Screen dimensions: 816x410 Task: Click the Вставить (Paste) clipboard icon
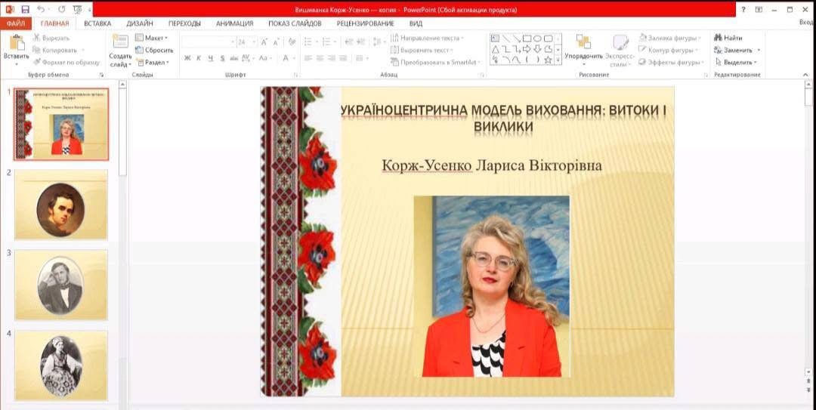(x=16, y=44)
